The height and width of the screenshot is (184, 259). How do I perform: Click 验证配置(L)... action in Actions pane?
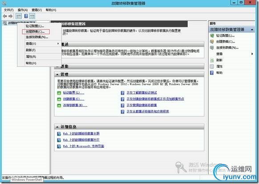(x=225, y=35)
